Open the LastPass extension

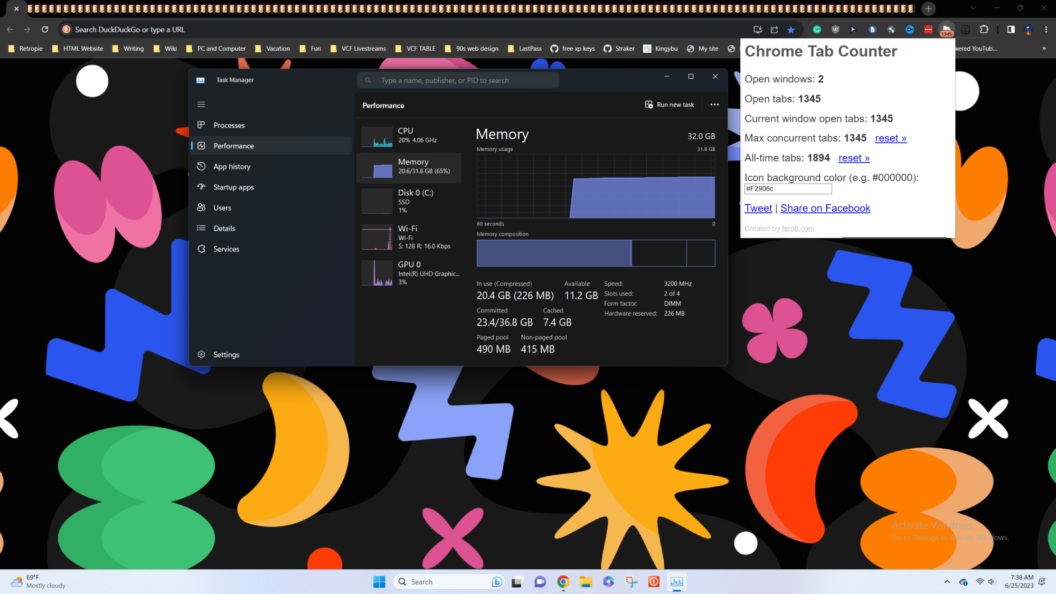coord(928,30)
